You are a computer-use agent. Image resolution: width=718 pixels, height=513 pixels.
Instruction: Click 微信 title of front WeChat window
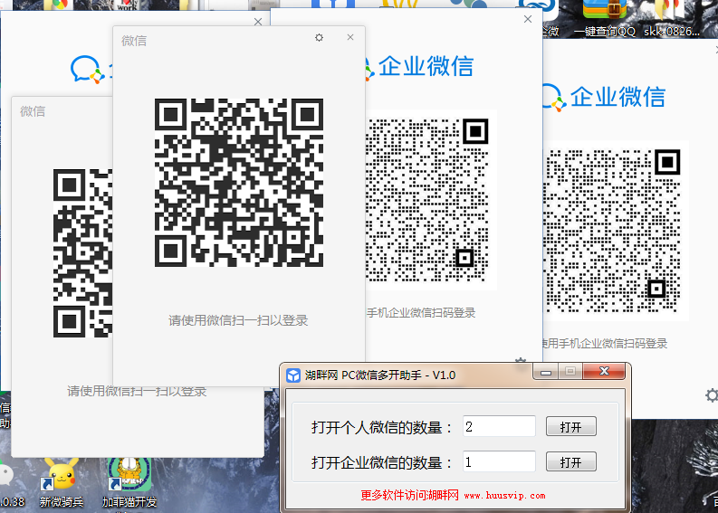click(x=134, y=41)
